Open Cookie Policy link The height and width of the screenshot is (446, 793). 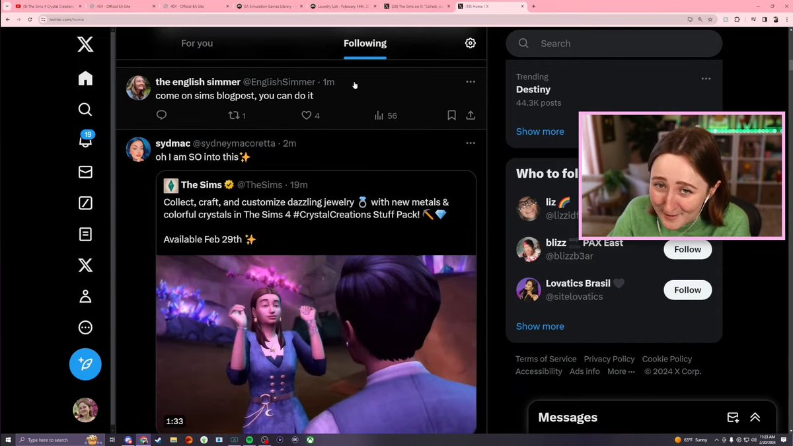tap(667, 359)
